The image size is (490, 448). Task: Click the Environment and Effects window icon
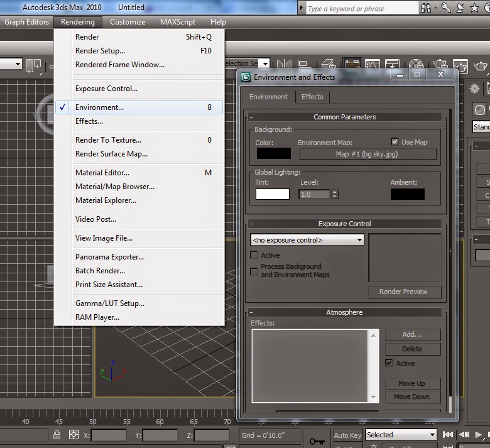point(246,77)
